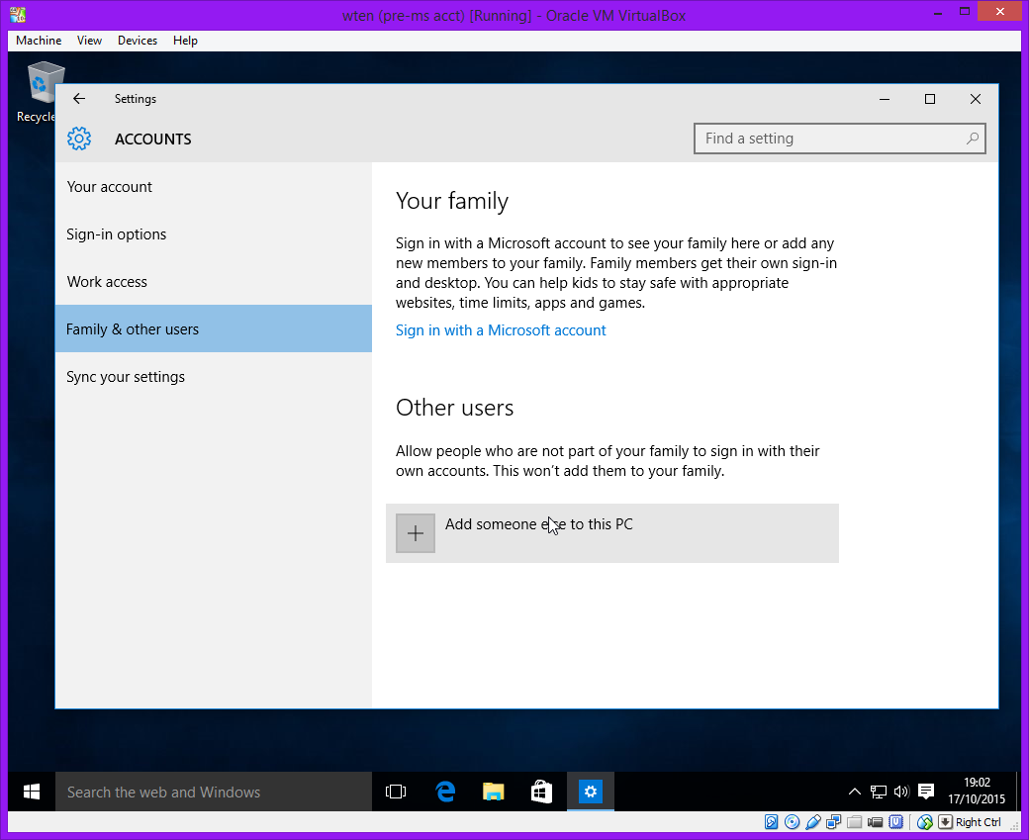Image resolution: width=1029 pixels, height=840 pixels.
Task: Launch Microsoft Edge from the taskbar
Action: [445, 792]
